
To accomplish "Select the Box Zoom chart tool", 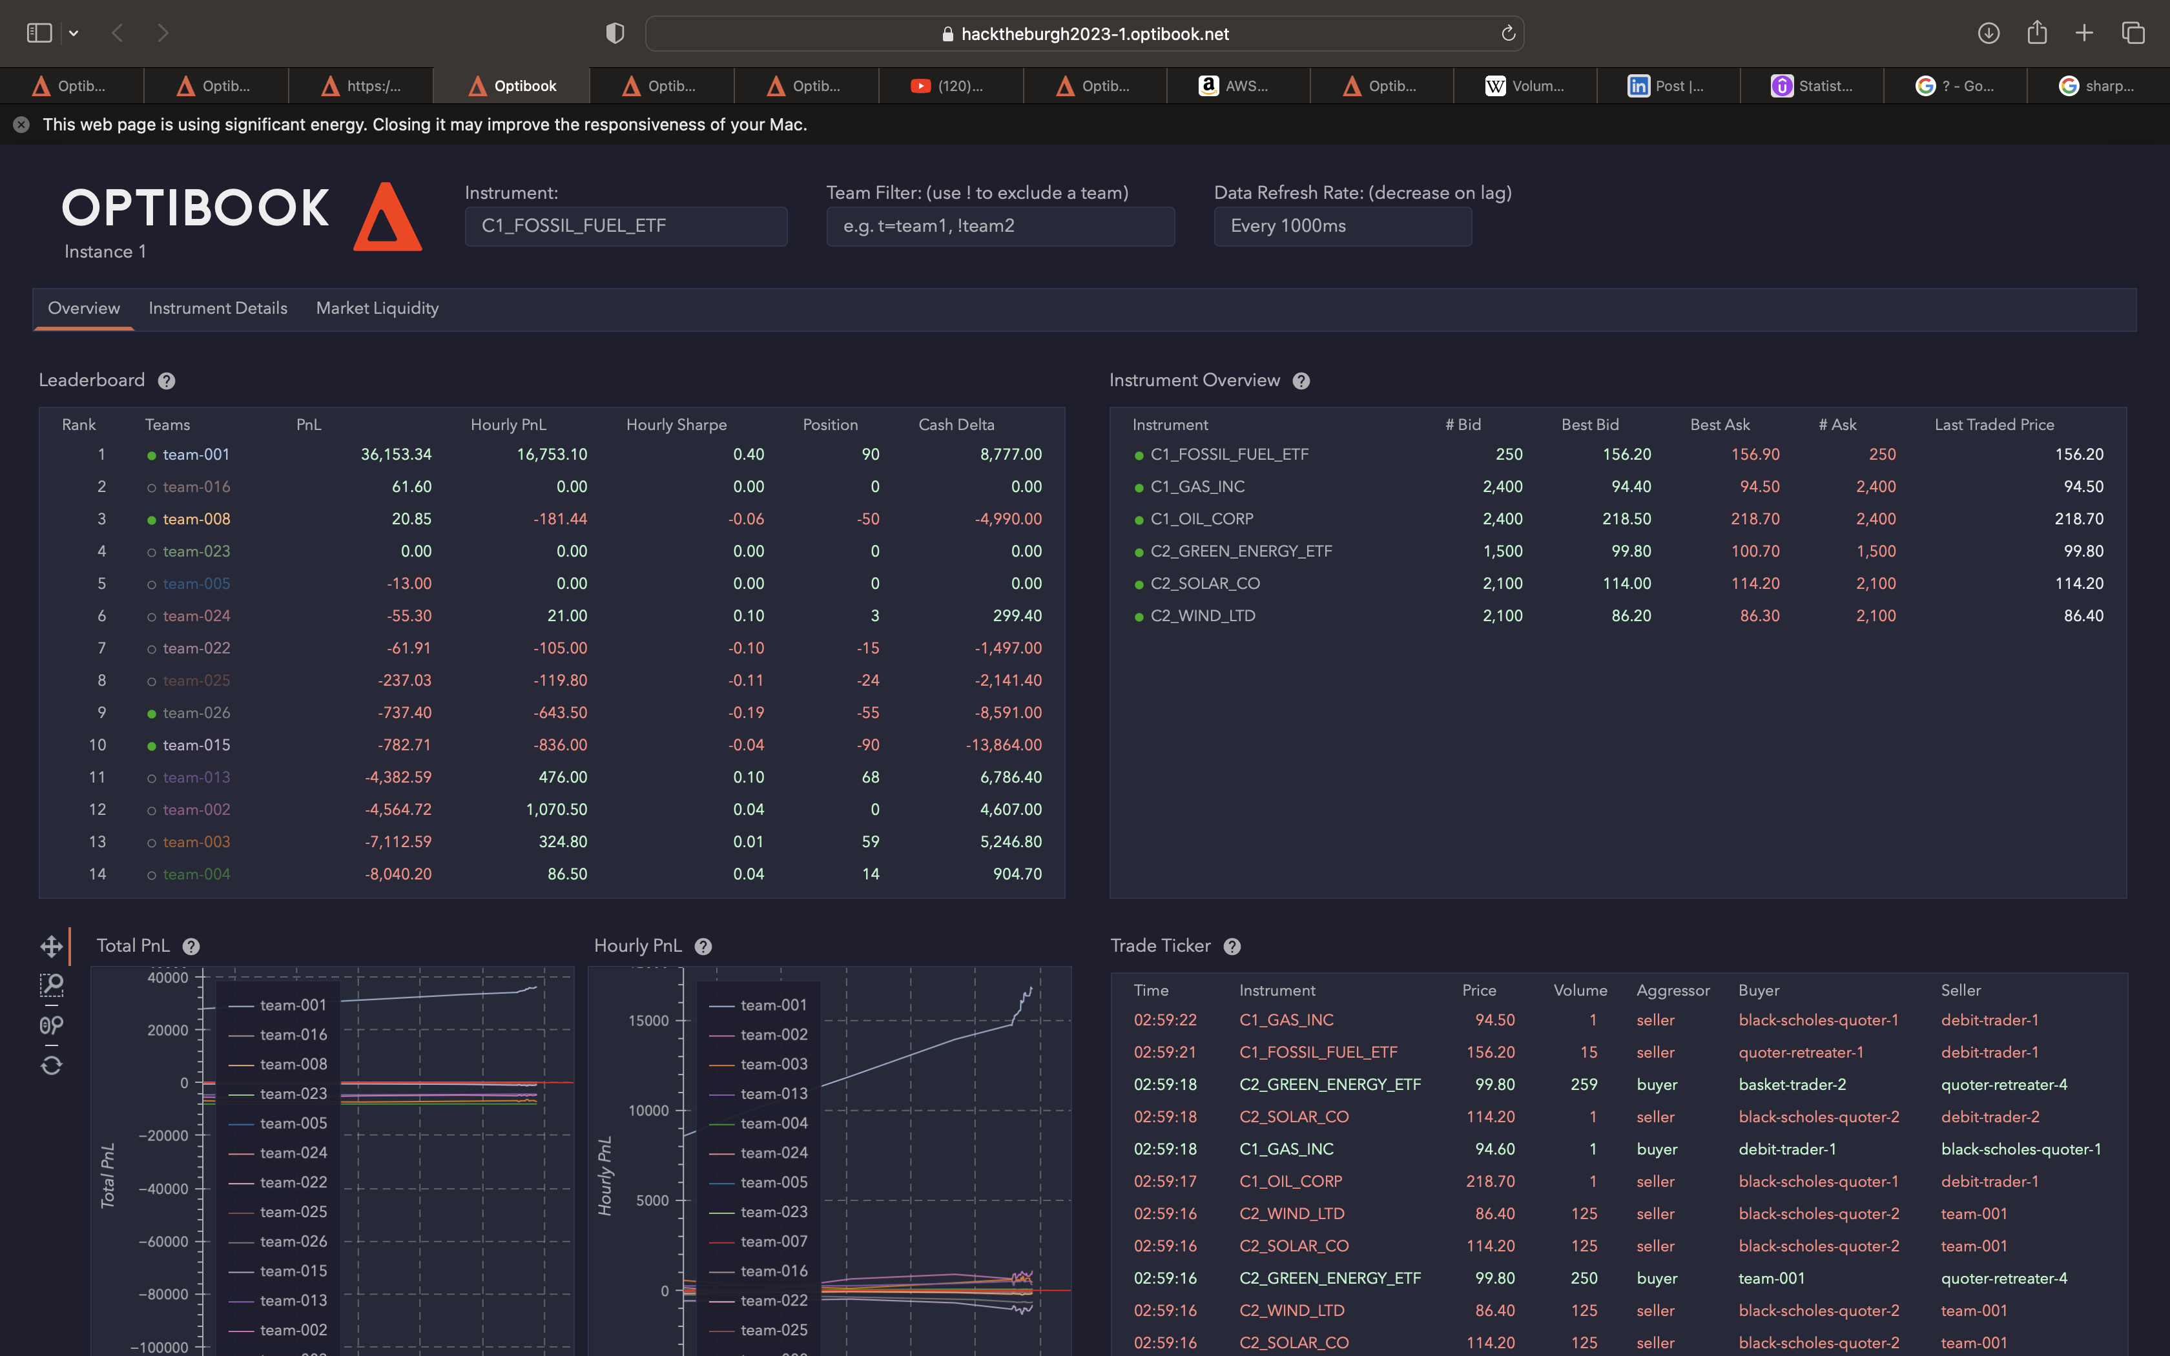I will tap(51, 985).
